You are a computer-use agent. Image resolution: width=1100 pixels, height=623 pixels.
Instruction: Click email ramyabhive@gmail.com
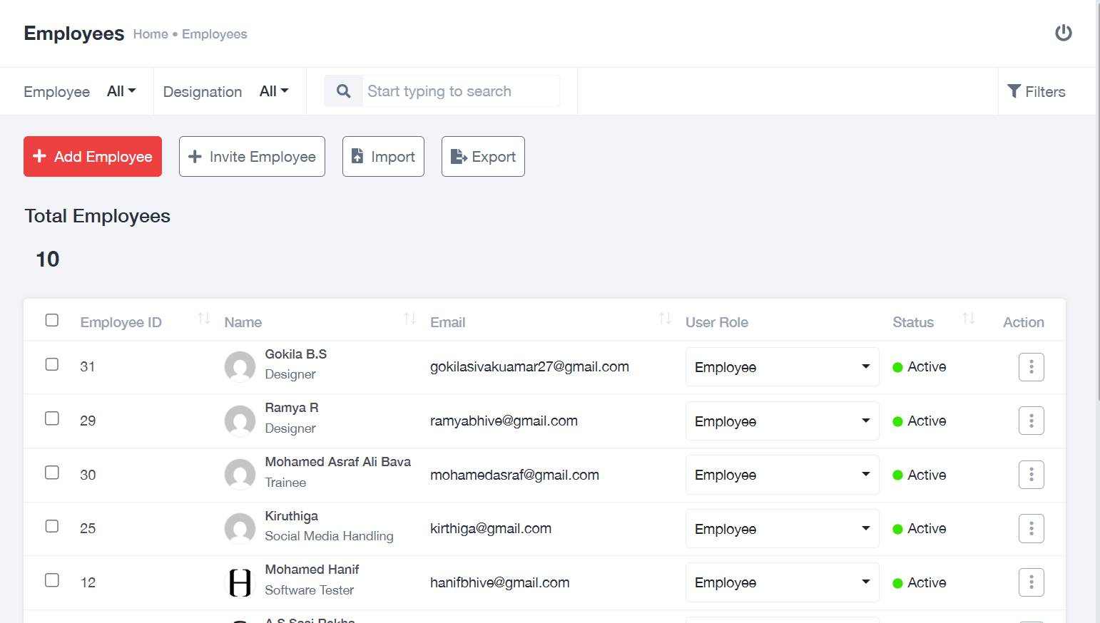(504, 421)
